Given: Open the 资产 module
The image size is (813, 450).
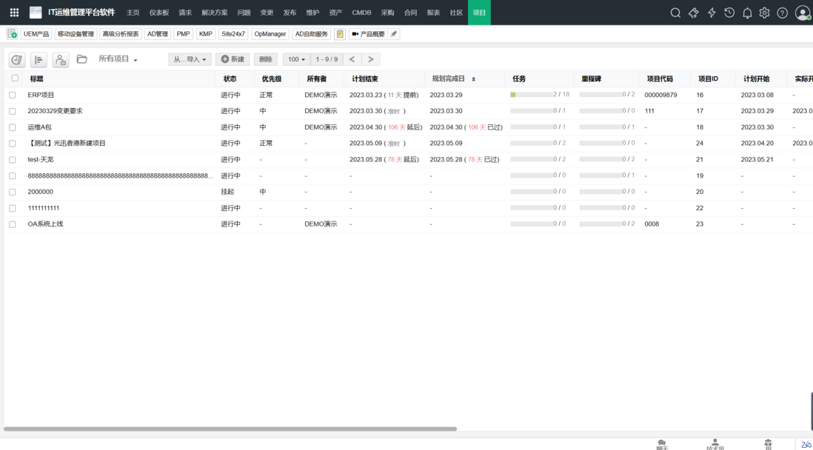Looking at the screenshot, I should (335, 13).
